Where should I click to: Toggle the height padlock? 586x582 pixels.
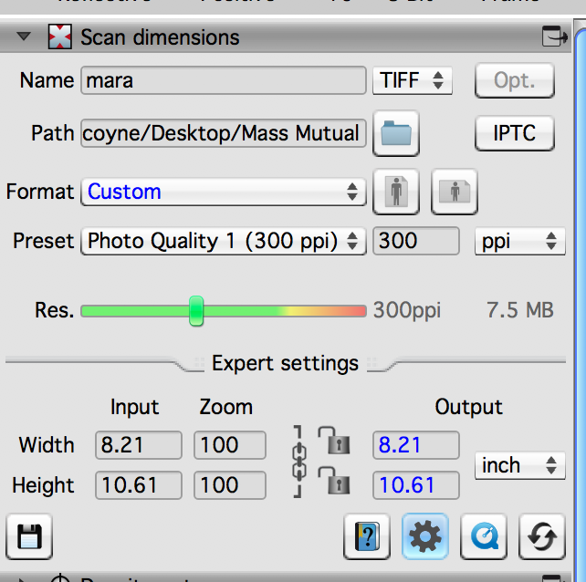[334, 480]
